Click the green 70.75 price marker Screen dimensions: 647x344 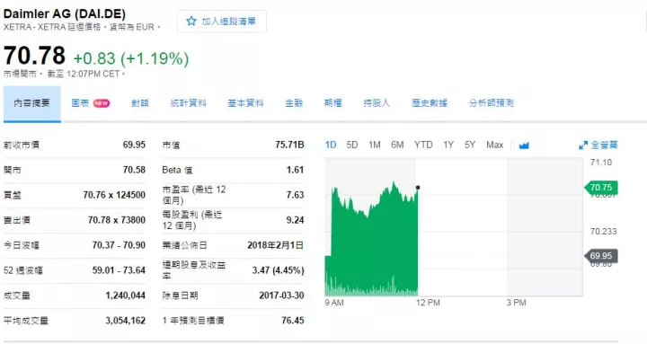(601, 188)
